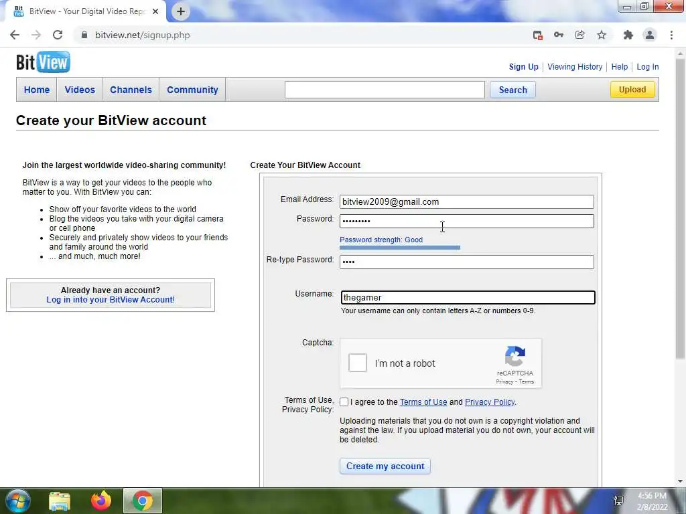Click the site search input field
This screenshot has height=514, width=686.
pos(385,90)
